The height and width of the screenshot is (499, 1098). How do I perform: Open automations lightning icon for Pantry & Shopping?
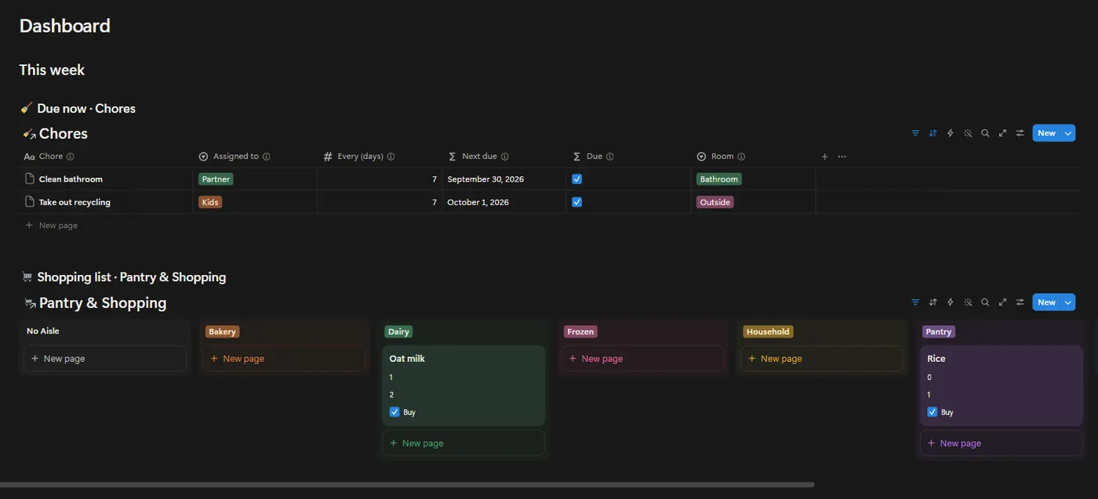pos(951,302)
